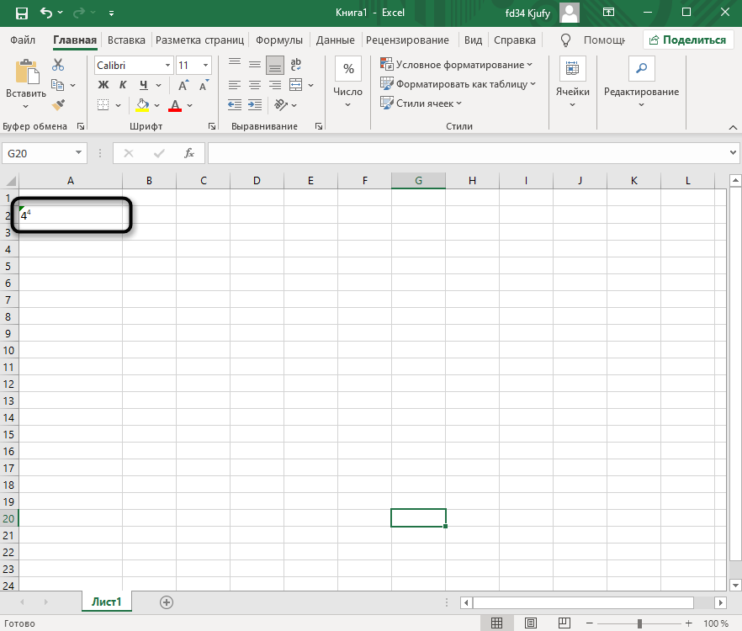The image size is (742, 631).
Task: Toggle bold formatting (Ж)
Action: [103, 85]
